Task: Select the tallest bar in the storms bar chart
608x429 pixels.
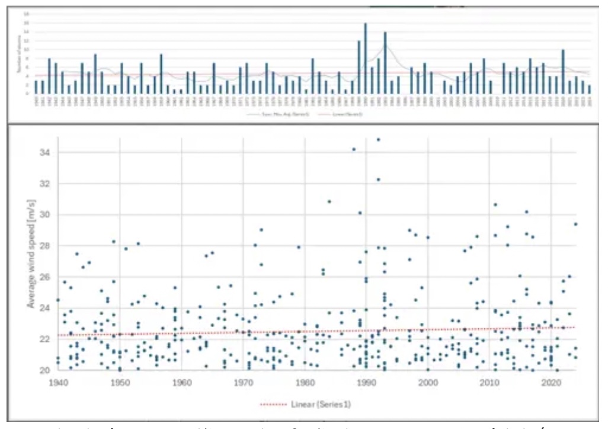Action: [x=365, y=58]
